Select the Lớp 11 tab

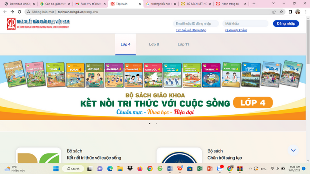click(x=183, y=45)
